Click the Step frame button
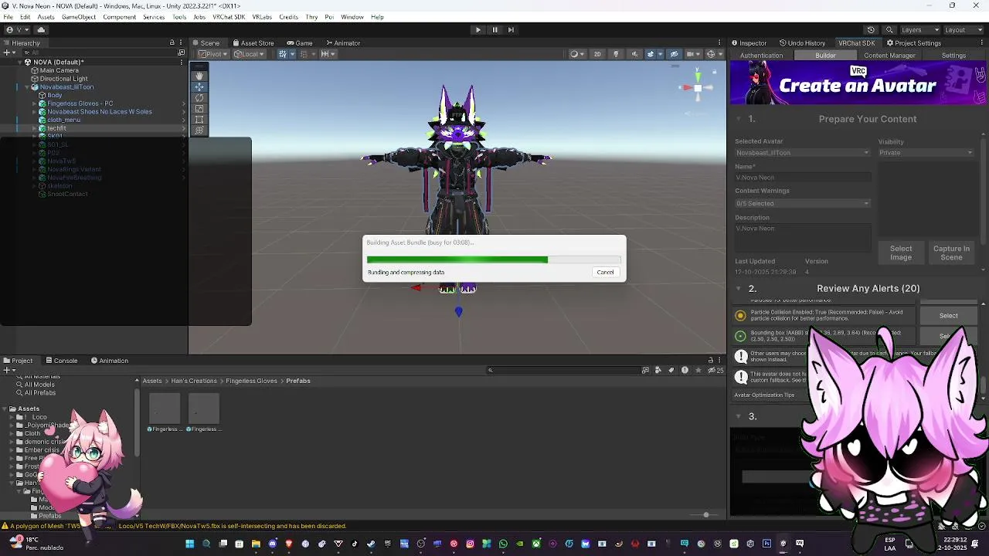The image size is (989, 556). click(x=511, y=30)
